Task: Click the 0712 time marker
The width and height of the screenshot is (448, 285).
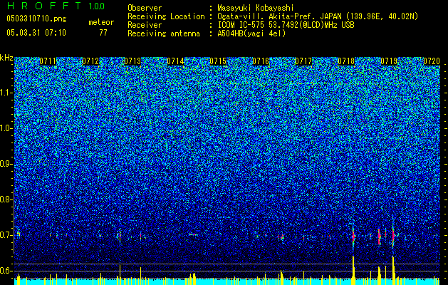Action: tap(90, 61)
